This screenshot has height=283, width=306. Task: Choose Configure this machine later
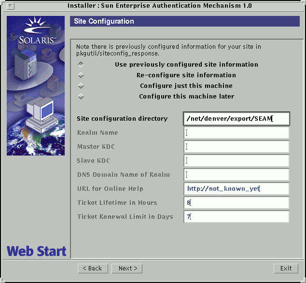click(81, 96)
